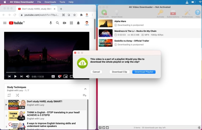
Task: Click the Facebook icon in downloader footer
Action: pos(100,127)
